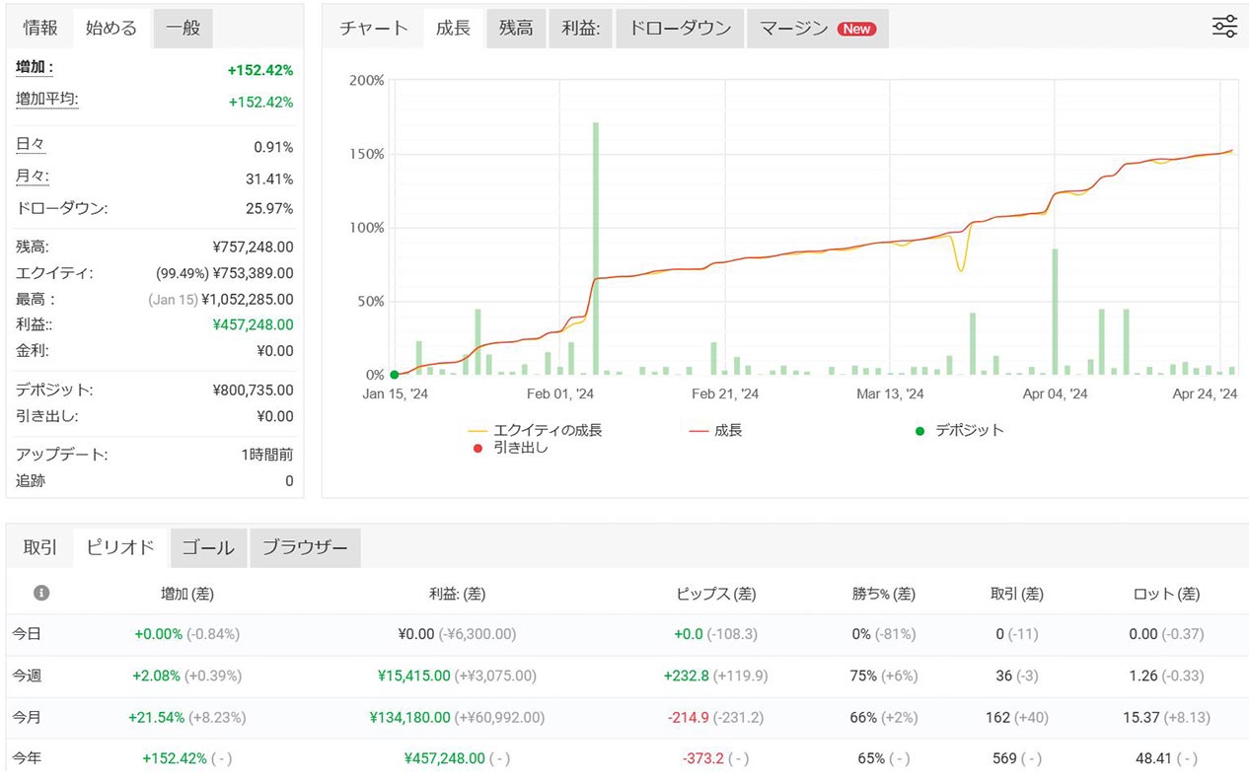The height and width of the screenshot is (781, 1249).
Task: Open the マージン tab marked New
Action: pos(817,29)
